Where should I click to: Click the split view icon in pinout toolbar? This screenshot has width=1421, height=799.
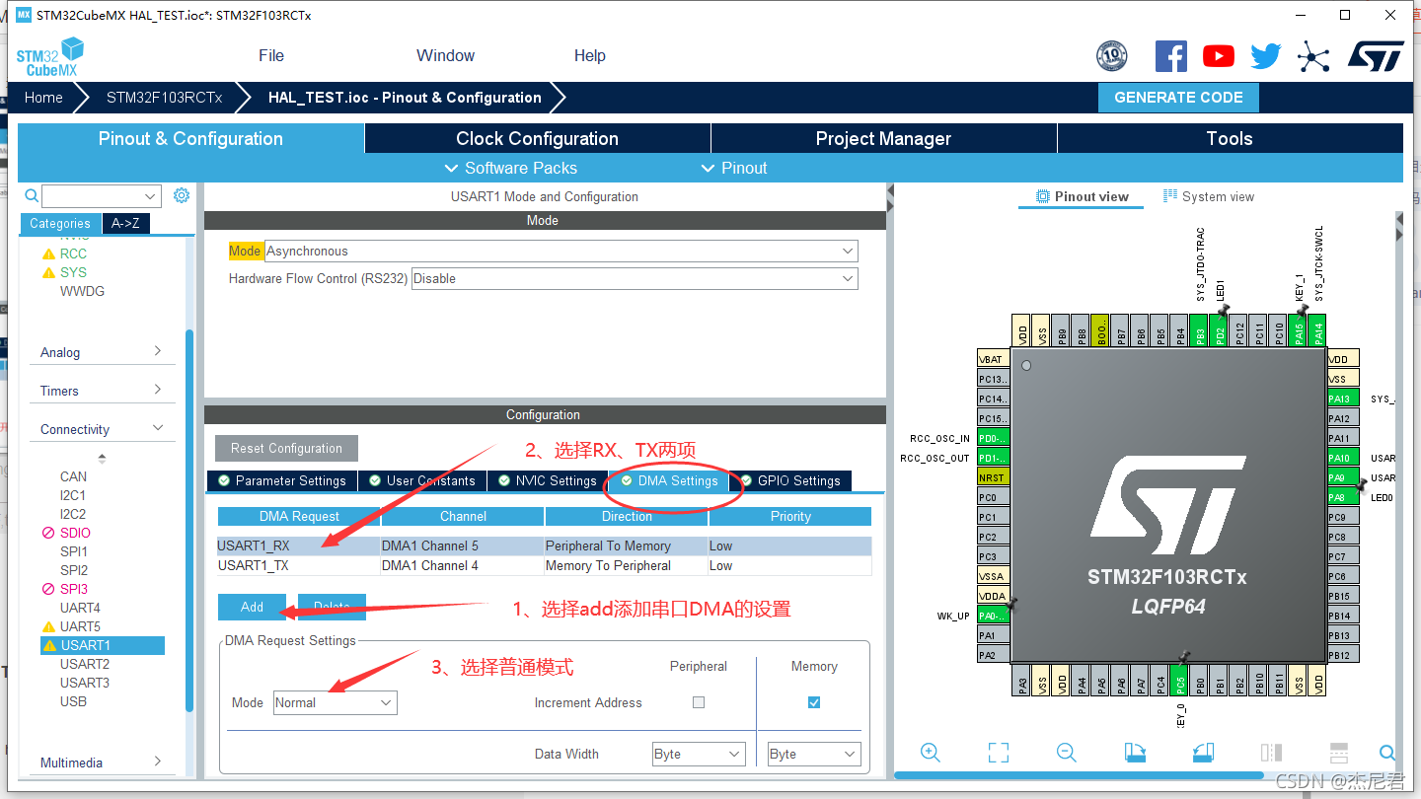pos(1271,753)
